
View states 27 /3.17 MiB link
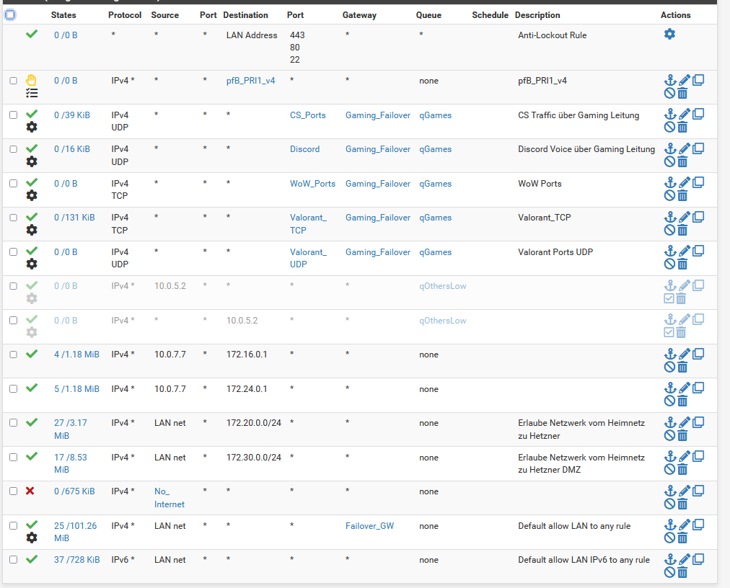click(70, 429)
